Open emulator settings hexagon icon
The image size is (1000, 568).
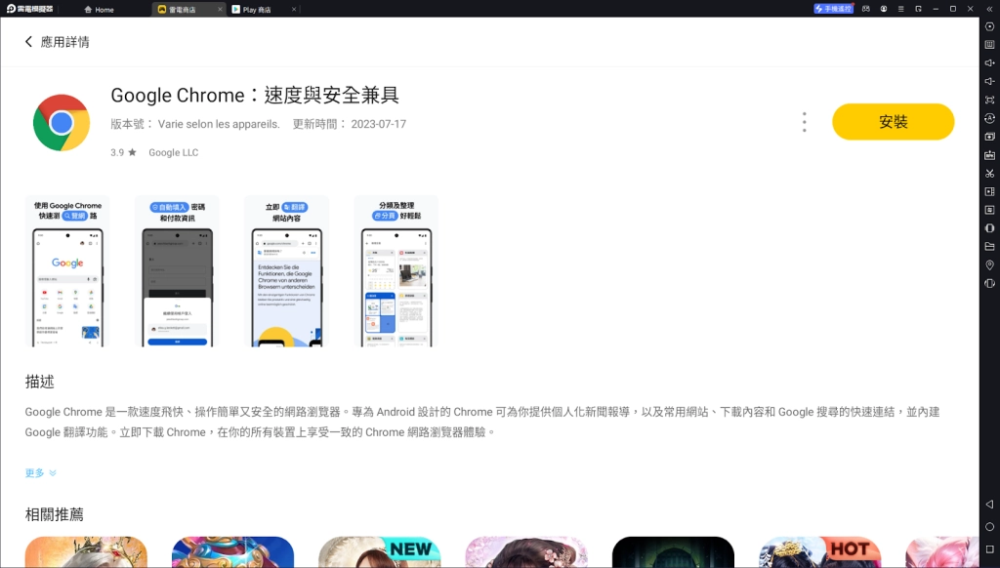(x=990, y=26)
